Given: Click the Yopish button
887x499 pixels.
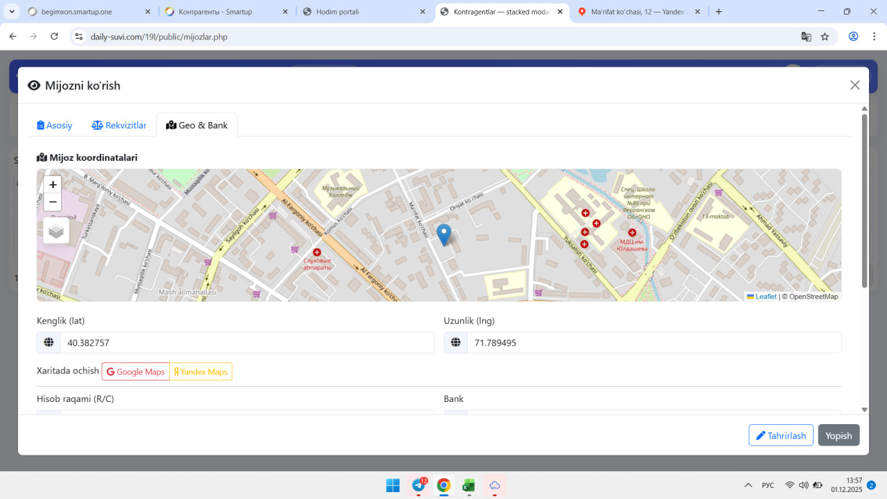Looking at the screenshot, I should 838,435.
